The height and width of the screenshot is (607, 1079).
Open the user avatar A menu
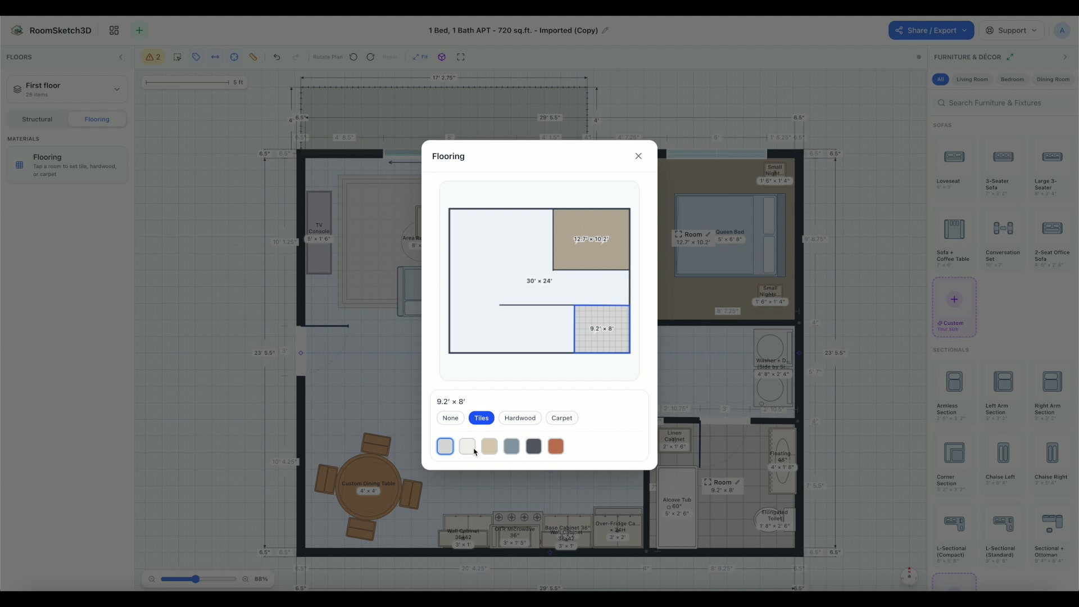1062,30
